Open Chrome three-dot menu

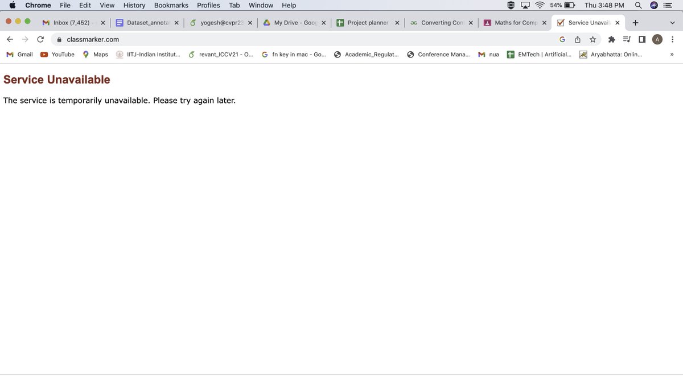click(x=672, y=39)
